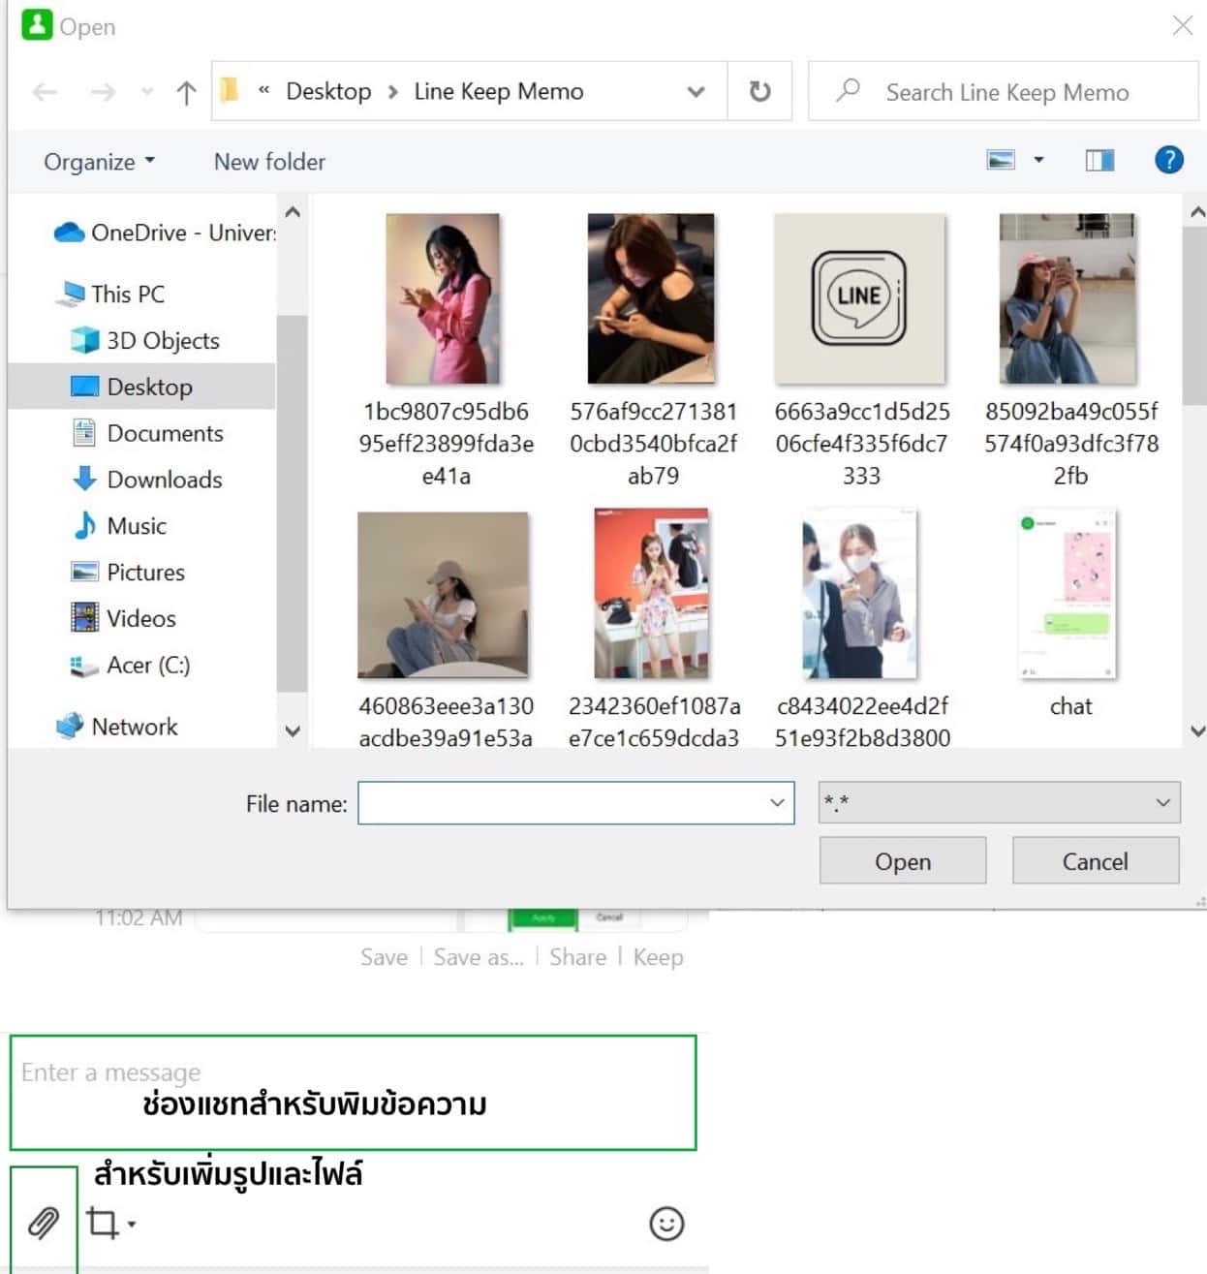Open the Organize menu
1207x1274 pixels.
point(99,162)
